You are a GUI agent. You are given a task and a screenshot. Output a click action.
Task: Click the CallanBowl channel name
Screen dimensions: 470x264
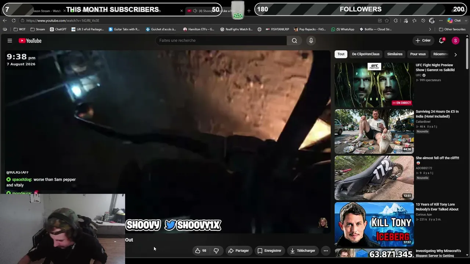tap(423, 122)
